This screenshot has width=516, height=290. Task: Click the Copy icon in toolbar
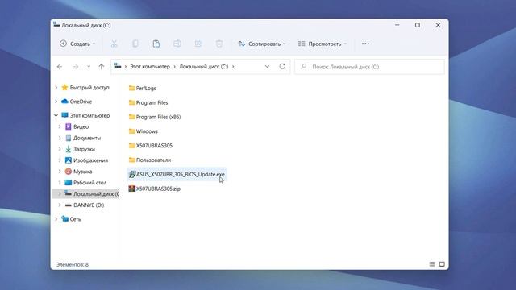135,43
